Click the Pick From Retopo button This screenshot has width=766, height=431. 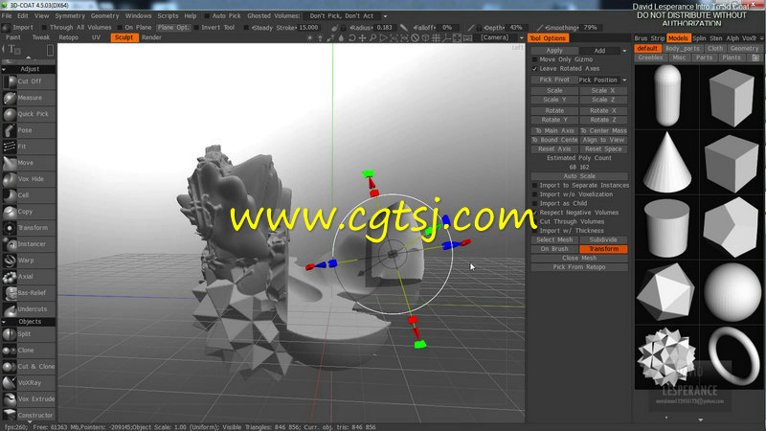tap(579, 267)
